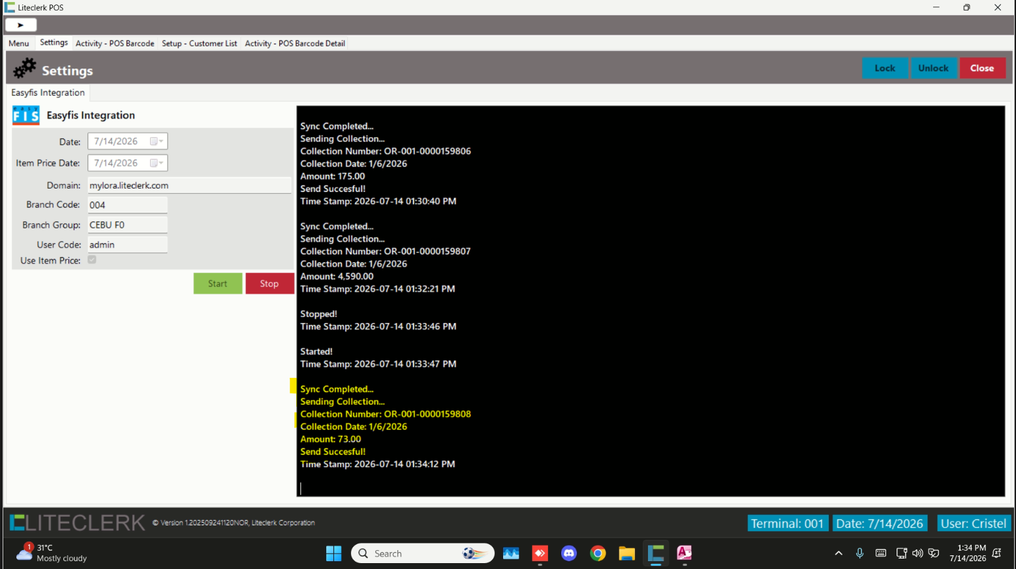The image size is (1016, 569).
Task: Click the log line Collection Number OR-001-0000159807
Action: 386,251
